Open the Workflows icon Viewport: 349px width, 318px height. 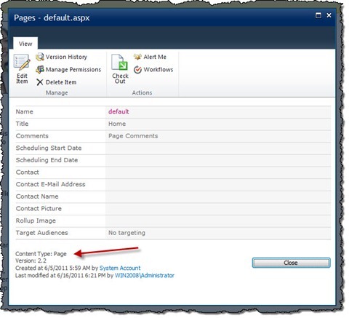pos(137,70)
